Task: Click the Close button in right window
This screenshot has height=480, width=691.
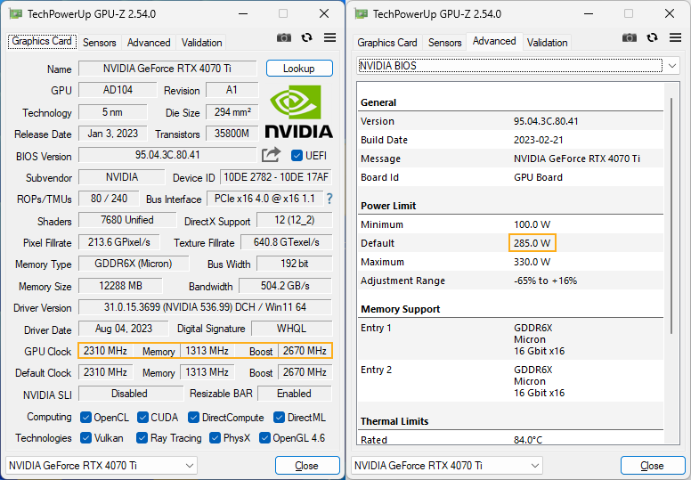Action: (x=652, y=466)
